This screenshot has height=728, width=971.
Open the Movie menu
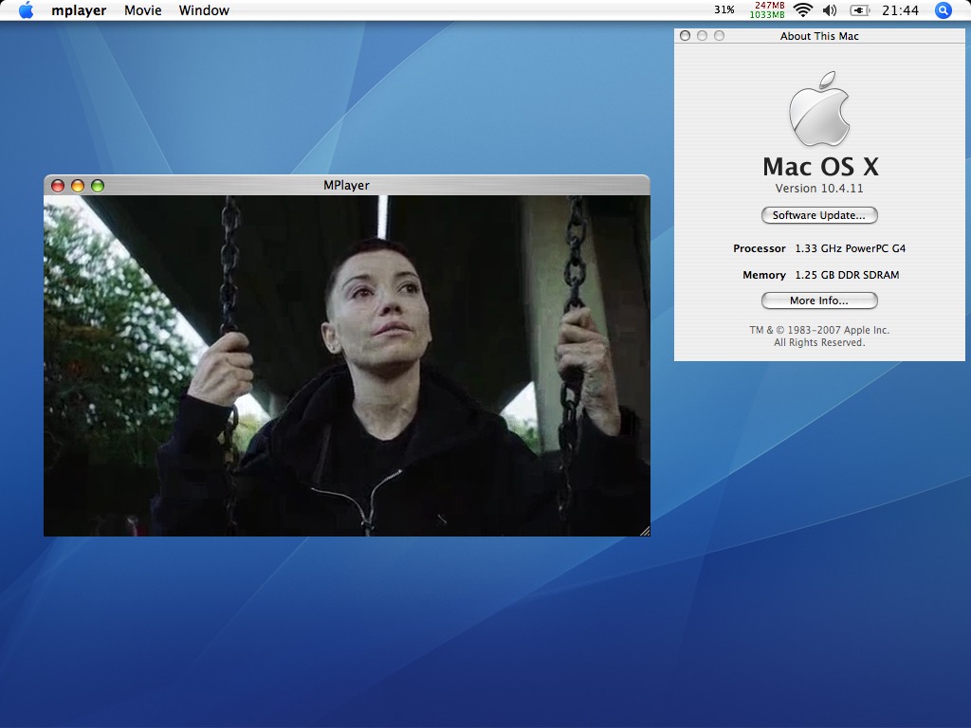pos(143,10)
